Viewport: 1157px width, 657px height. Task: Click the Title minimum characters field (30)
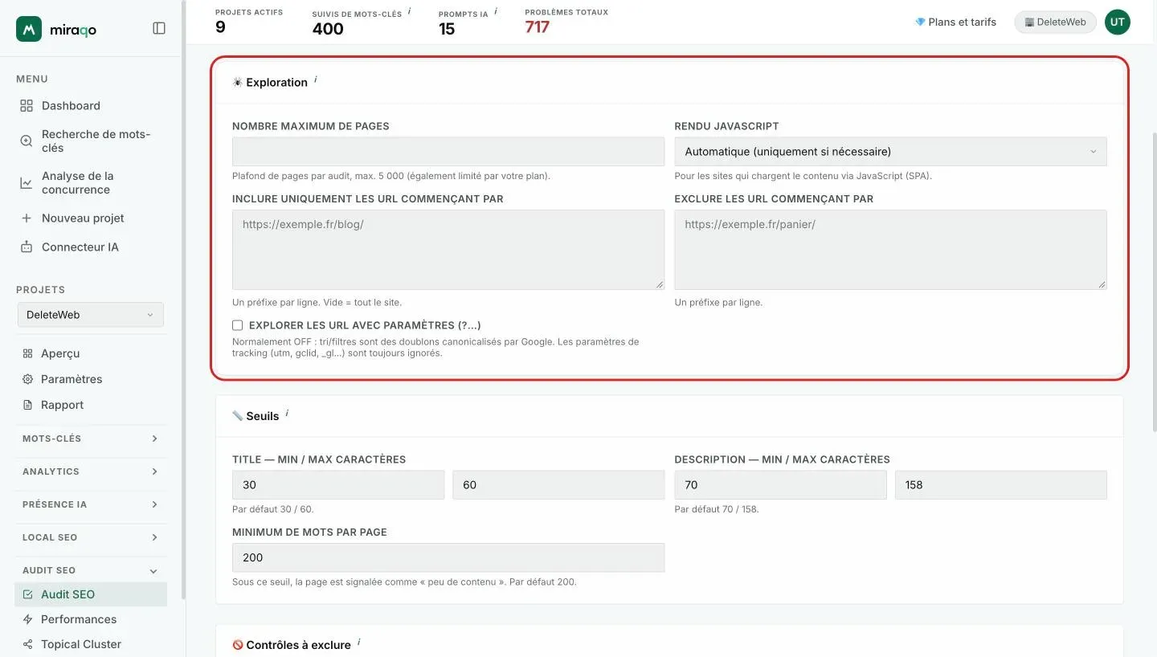(x=338, y=485)
